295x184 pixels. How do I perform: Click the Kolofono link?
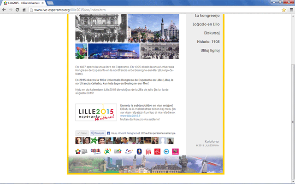point(212,141)
